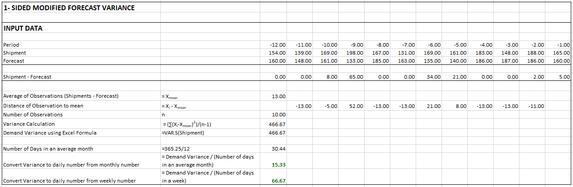The height and width of the screenshot is (187, 573).
Task: Click Shipment value 154.00
Action: (x=274, y=53)
